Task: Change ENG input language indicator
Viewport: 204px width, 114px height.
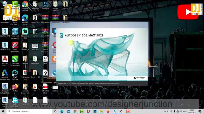Action: [185, 111]
